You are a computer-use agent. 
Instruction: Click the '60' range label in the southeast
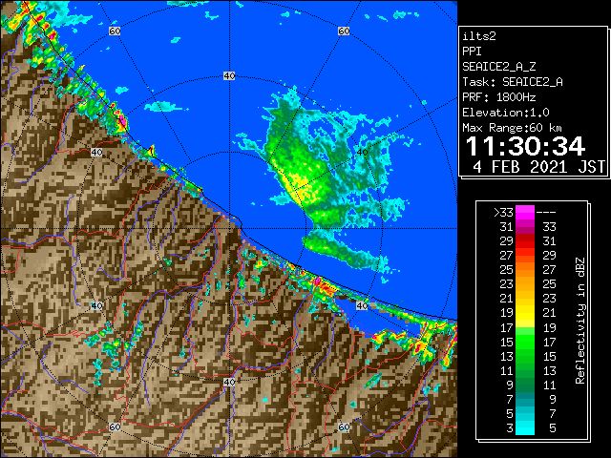pyautogui.click(x=344, y=427)
